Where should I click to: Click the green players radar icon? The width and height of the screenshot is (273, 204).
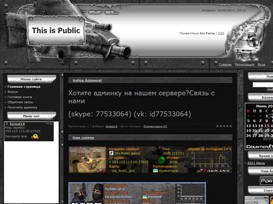pos(161,160)
